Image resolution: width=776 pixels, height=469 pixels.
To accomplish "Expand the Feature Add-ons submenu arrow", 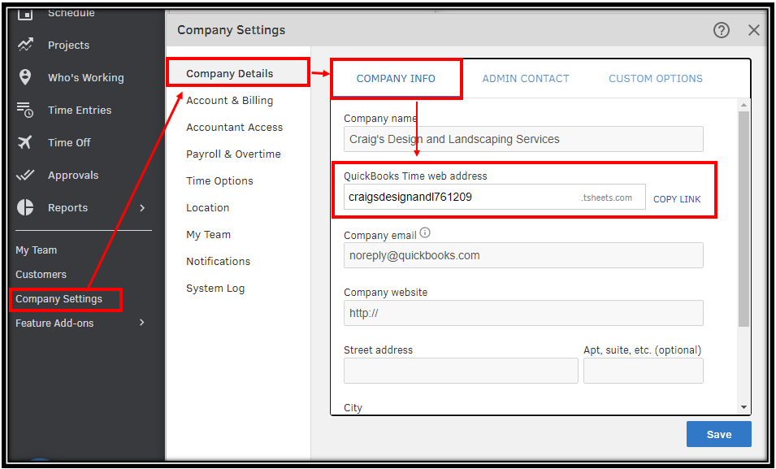I will [x=142, y=323].
